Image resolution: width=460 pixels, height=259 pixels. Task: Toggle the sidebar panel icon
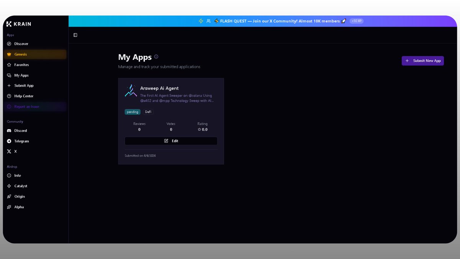tap(75, 35)
